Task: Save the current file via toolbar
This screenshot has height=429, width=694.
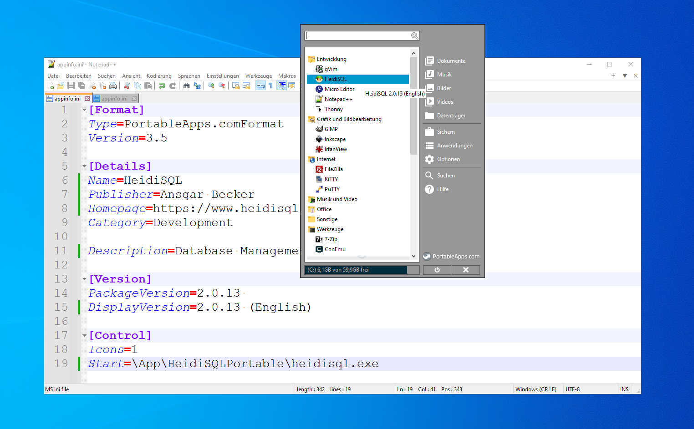Action: click(71, 86)
